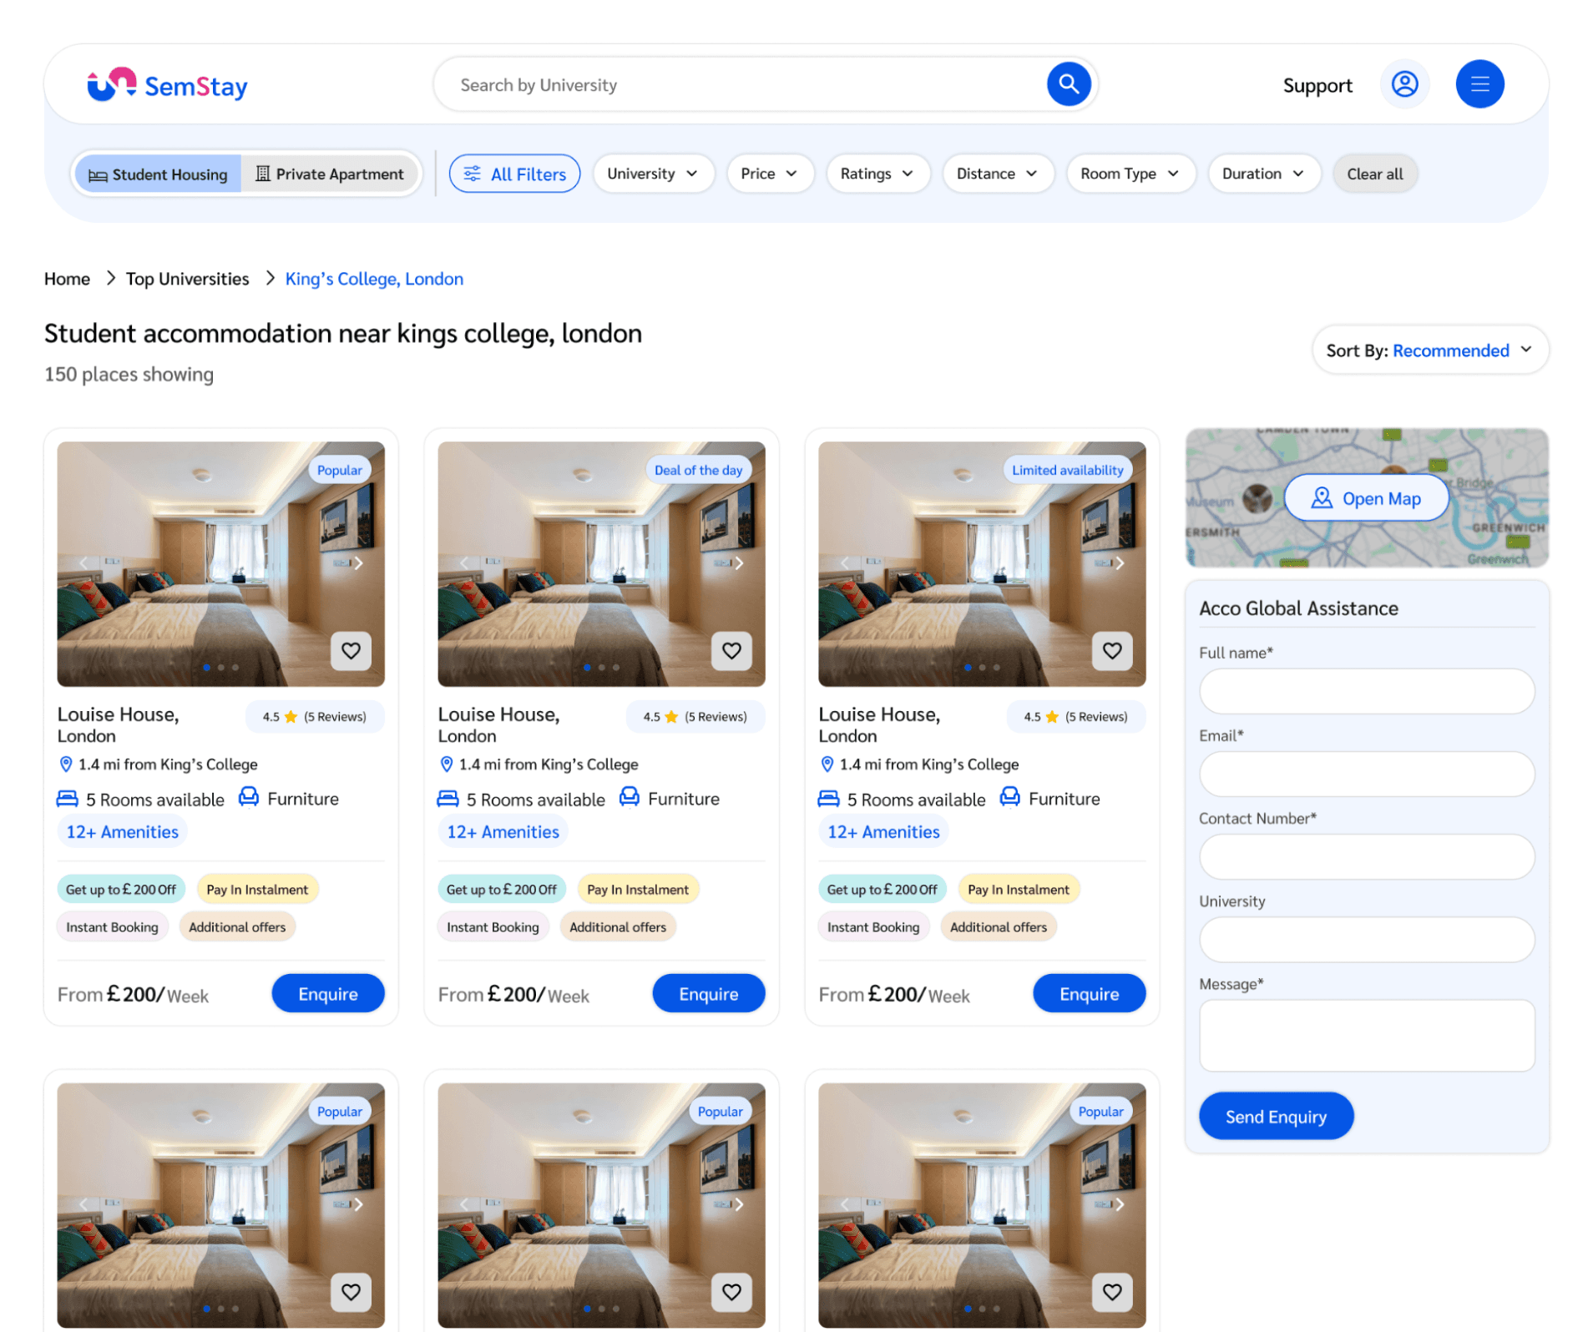Favorite the Popular Louise House card heart
Image resolution: width=1593 pixels, height=1332 pixels.
coord(351,650)
